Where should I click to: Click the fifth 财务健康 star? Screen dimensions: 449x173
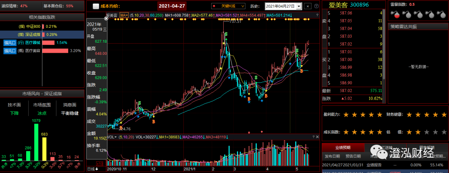tap(444, 115)
